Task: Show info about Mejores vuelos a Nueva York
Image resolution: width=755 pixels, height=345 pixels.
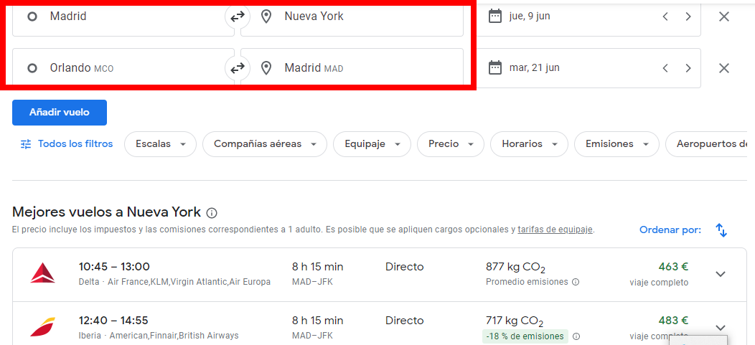Action: tap(212, 213)
